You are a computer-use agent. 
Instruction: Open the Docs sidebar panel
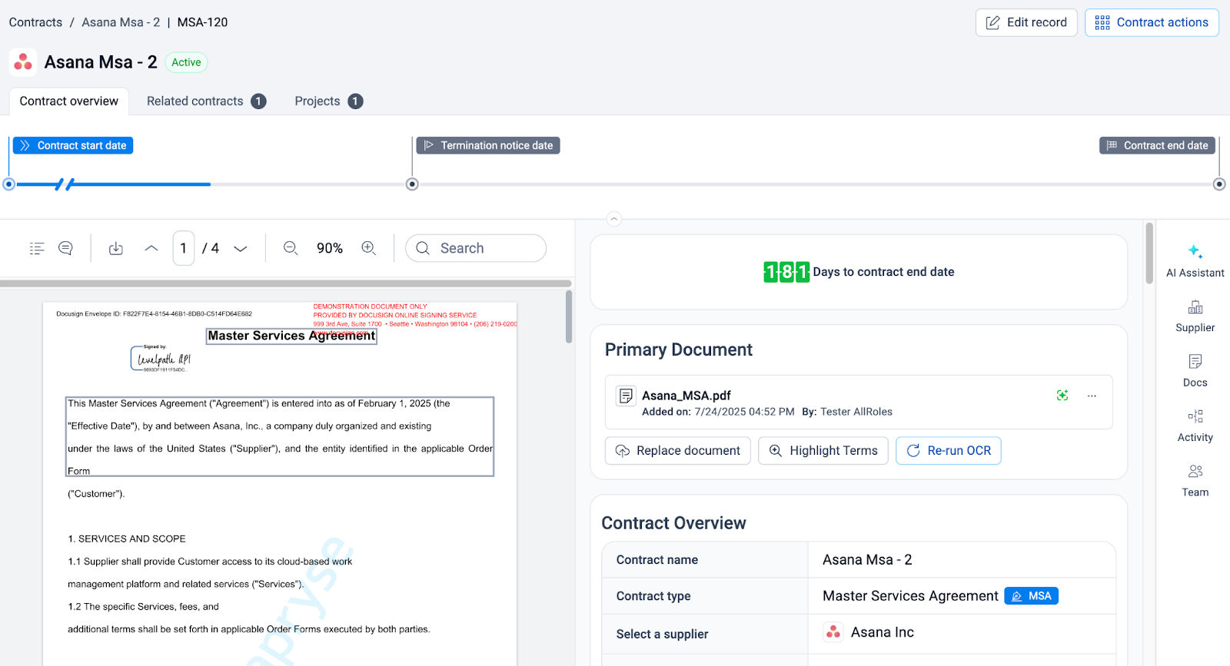(1195, 371)
